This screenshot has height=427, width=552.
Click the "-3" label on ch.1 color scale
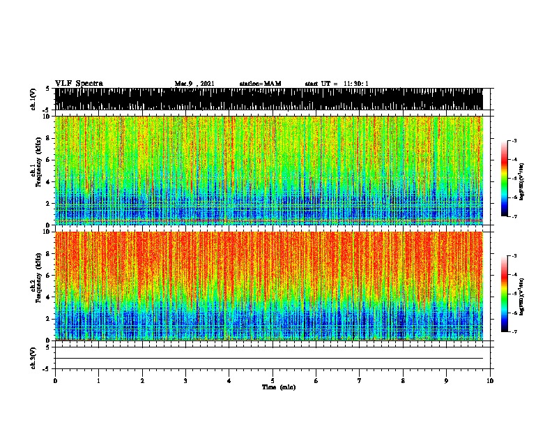coord(514,140)
